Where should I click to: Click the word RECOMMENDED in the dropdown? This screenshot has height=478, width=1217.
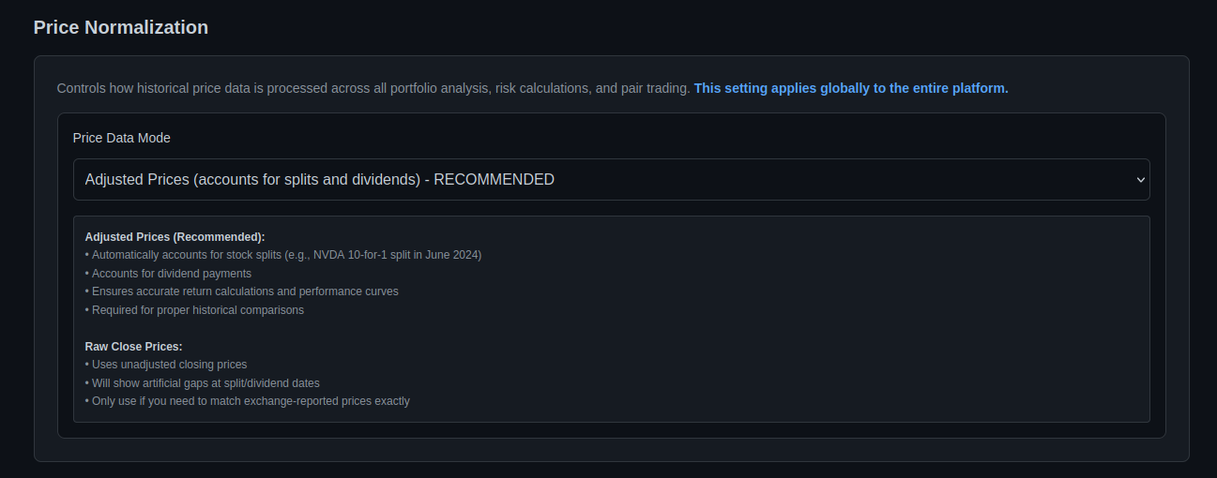494,179
